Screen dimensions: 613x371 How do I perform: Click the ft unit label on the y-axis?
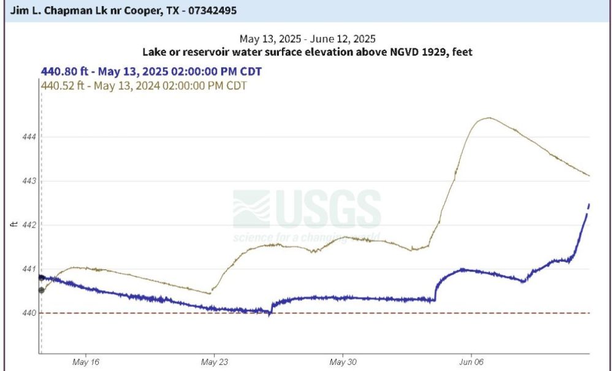[x=13, y=225]
